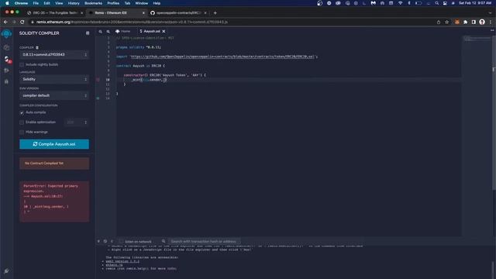This screenshot has height=279, width=496.
Task: Switch to the ERC-20 browser tab
Action: (x=55, y=13)
